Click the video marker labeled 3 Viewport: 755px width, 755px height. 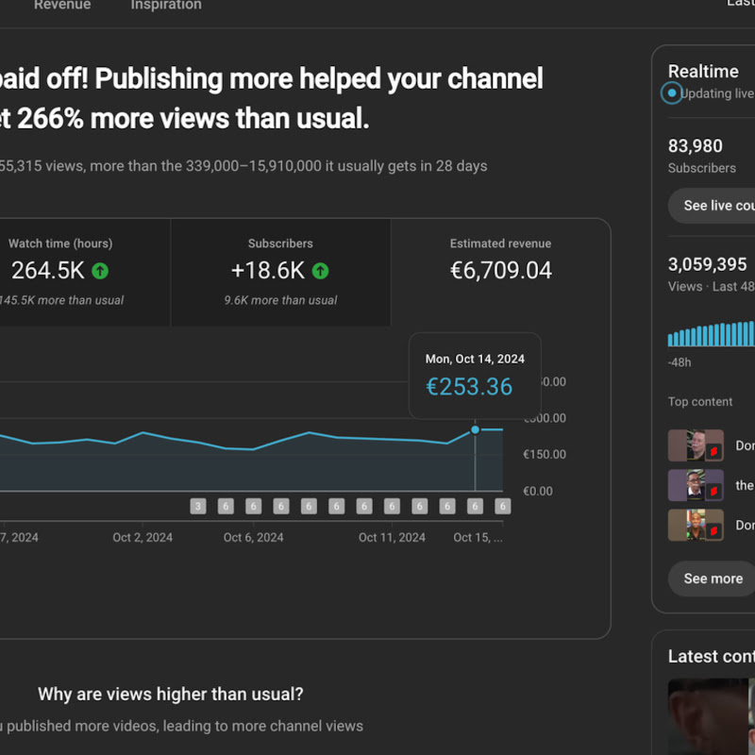tap(198, 506)
